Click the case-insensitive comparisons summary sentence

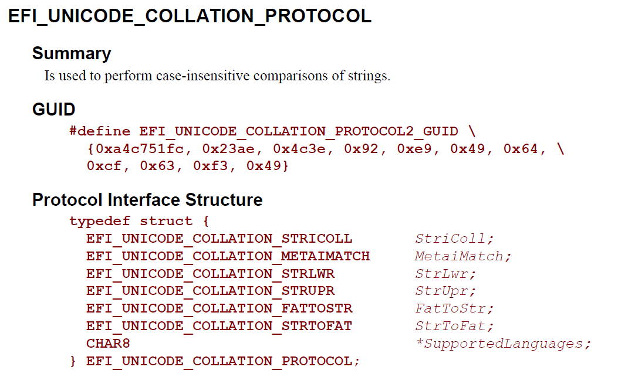tap(217, 76)
